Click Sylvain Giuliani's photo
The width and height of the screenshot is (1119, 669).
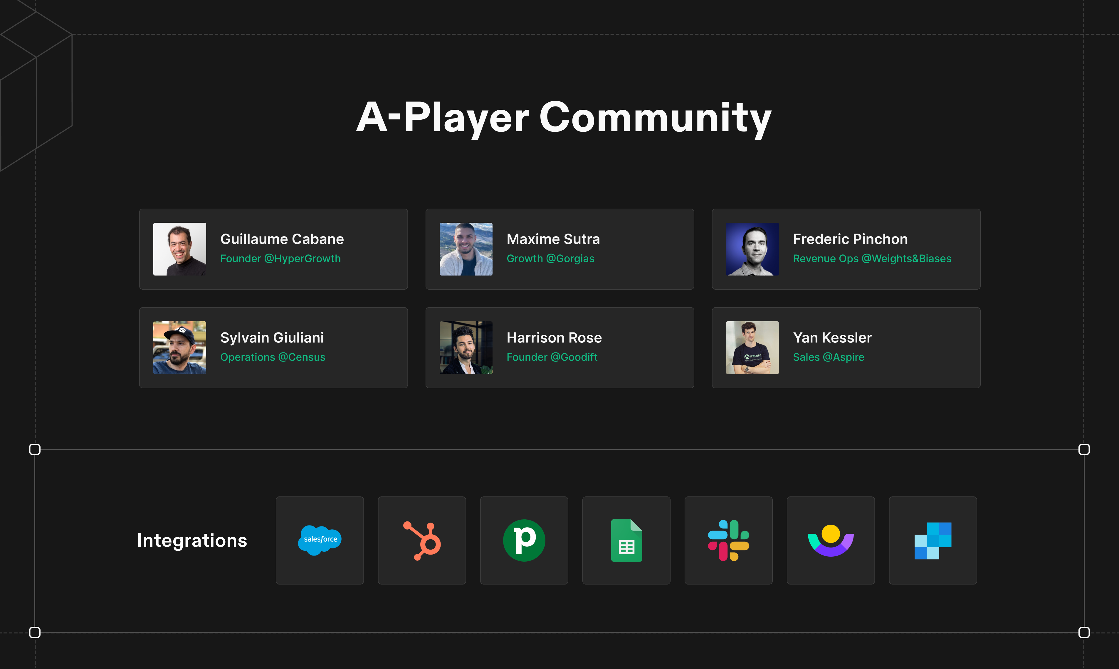179,348
